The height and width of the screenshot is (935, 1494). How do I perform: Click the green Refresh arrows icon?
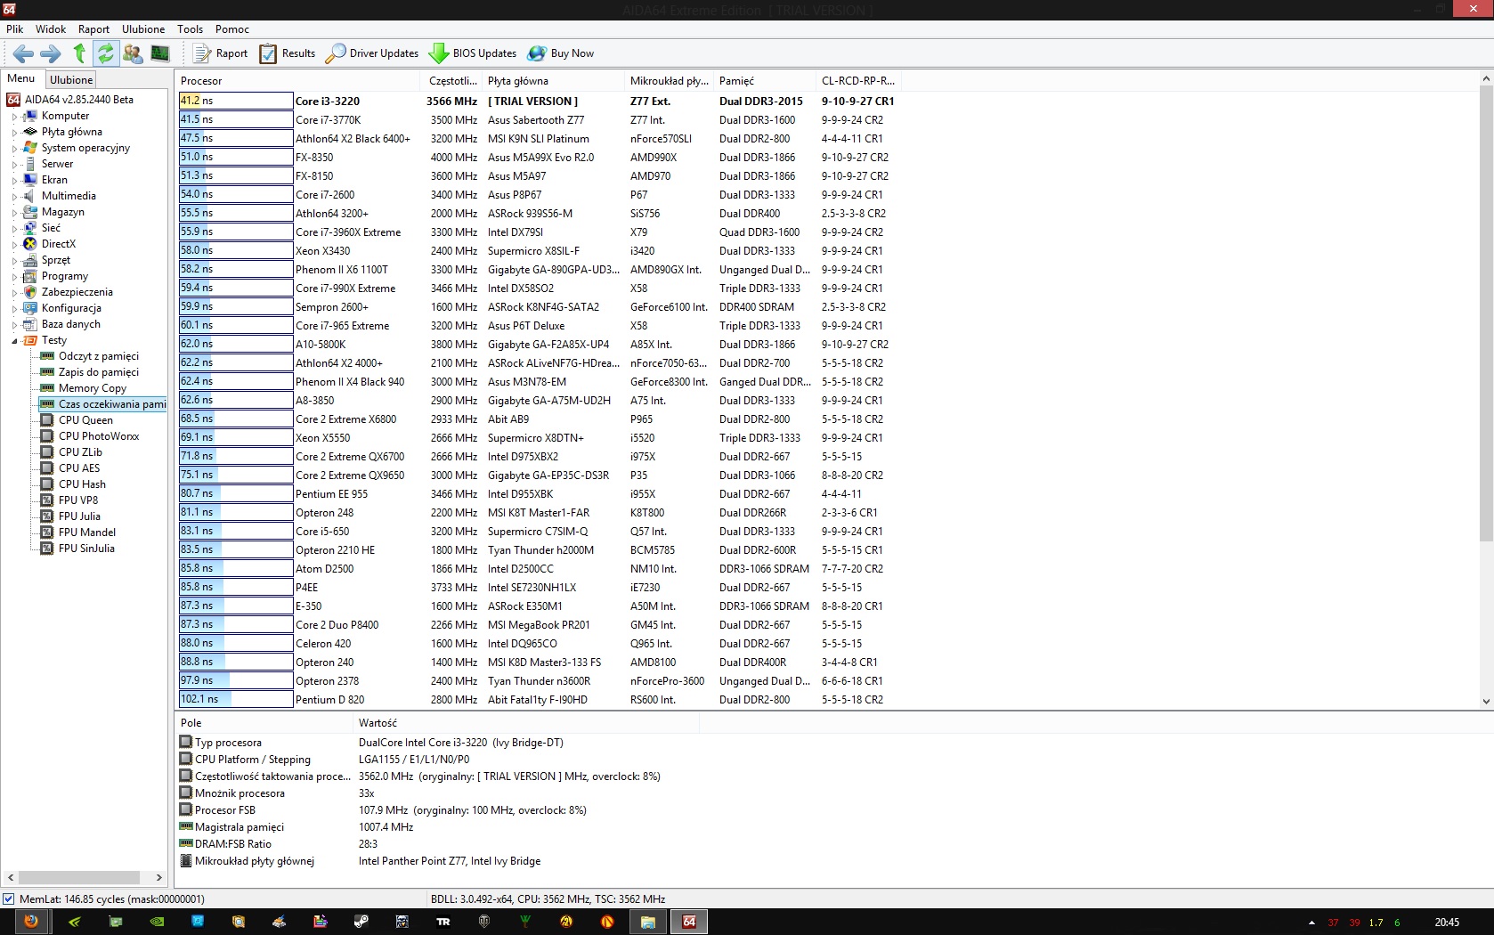pos(105,53)
